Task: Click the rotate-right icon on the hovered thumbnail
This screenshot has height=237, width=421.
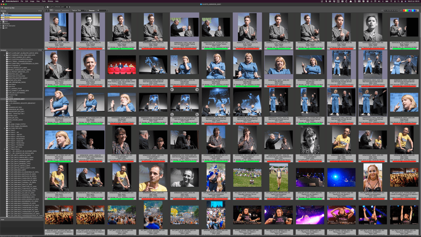Action: pos(197,89)
